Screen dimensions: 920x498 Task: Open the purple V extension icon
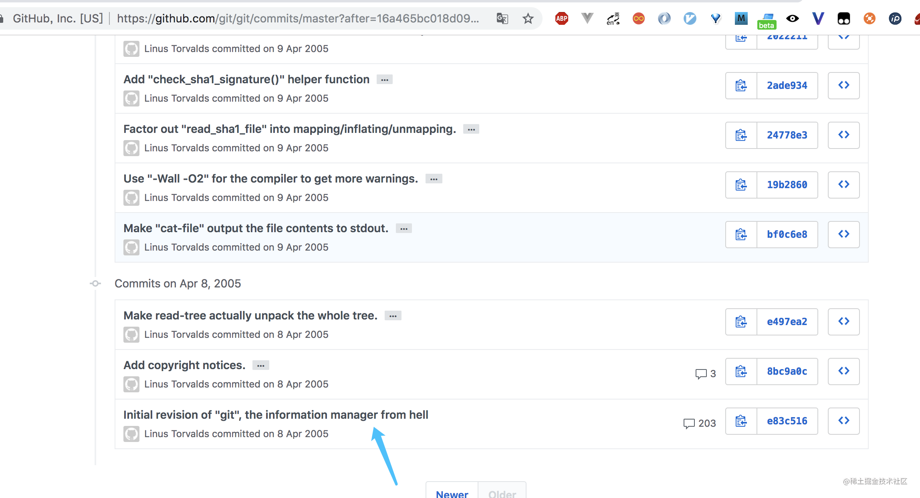(818, 18)
